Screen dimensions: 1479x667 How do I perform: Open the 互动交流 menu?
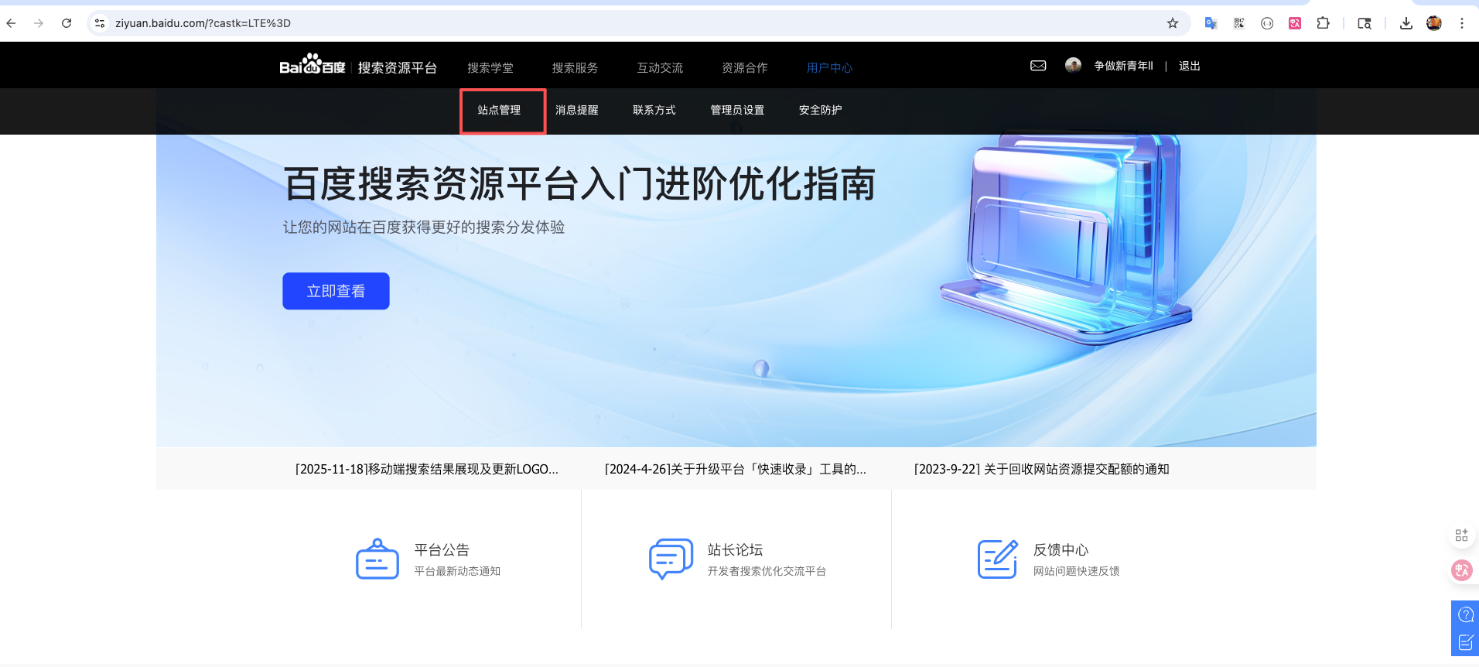tap(660, 68)
